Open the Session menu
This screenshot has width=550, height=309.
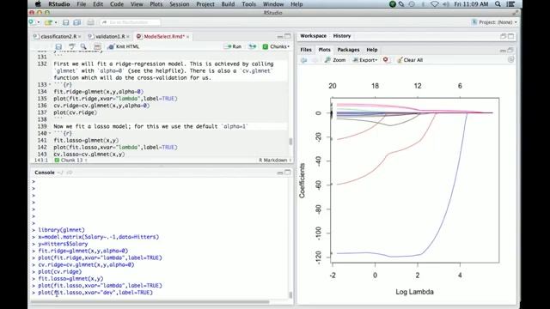180,4
